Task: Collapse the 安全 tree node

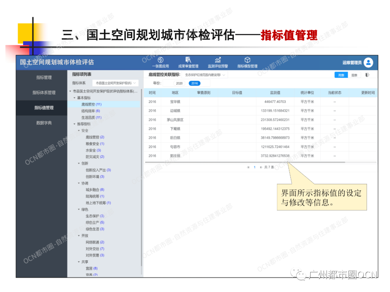Action: [79, 131]
